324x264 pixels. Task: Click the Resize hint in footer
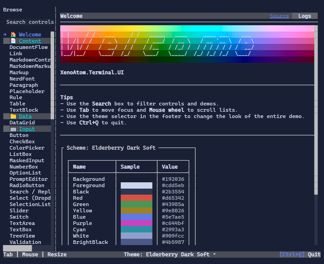point(57,254)
